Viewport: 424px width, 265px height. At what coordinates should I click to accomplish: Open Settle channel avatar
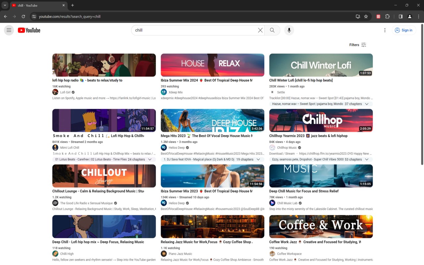(x=272, y=92)
